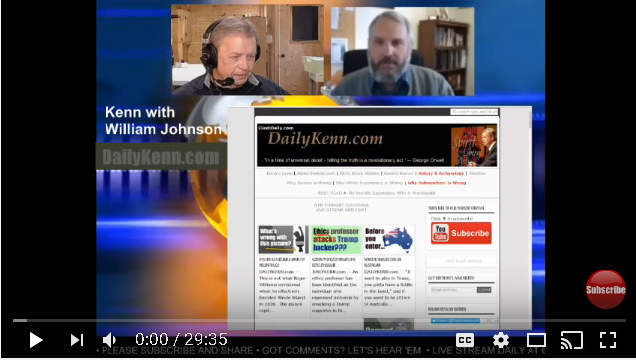This screenshot has width=636, height=360.
Task: Toggle closed captions
Action: point(465,340)
